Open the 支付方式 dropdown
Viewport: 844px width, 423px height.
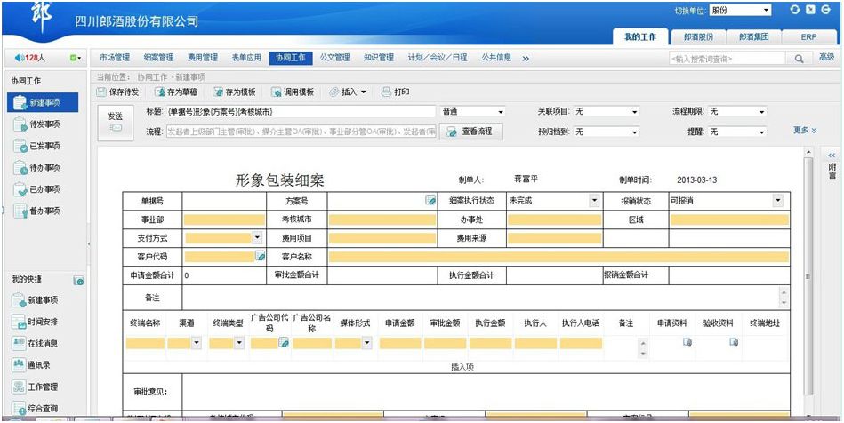tap(257, 238)
